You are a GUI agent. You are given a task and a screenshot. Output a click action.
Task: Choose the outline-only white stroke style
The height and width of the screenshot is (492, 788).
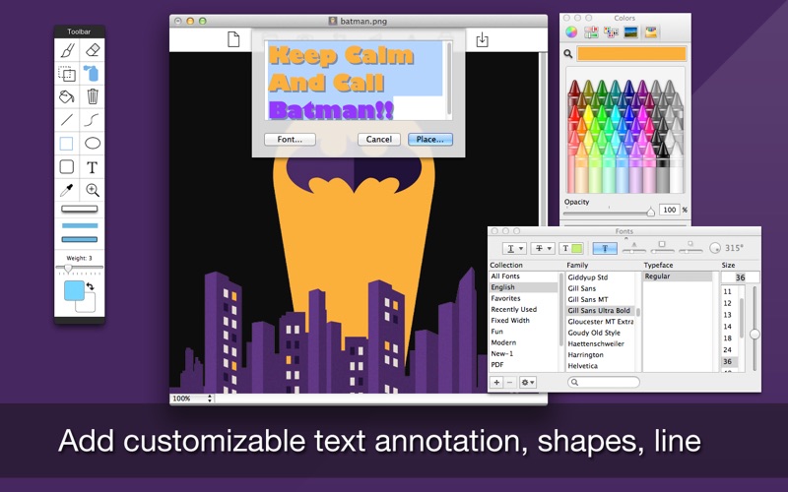(x=80, y=209)
